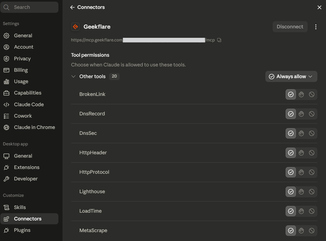Click the Tool permissions heading
326x241 pixels.
pyautogui.click(x=90, y=55)
